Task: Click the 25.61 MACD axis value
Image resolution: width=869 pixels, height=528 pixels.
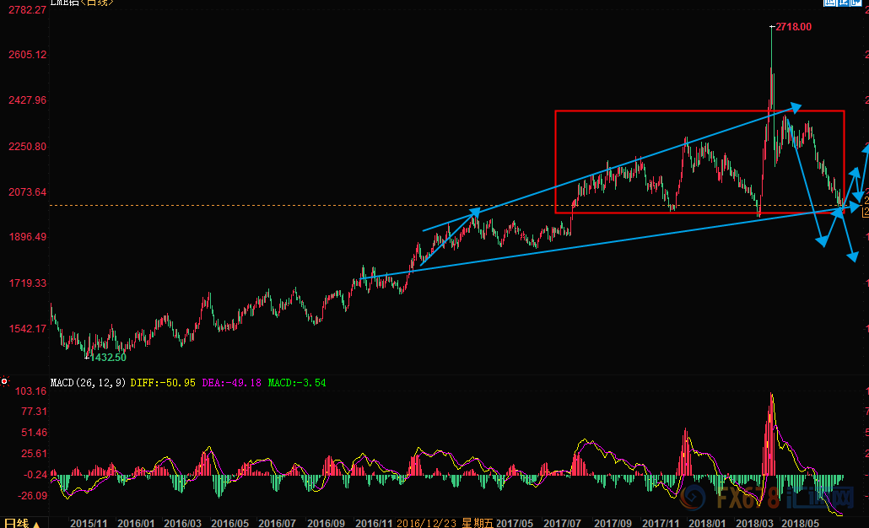Action: point(34,454)
